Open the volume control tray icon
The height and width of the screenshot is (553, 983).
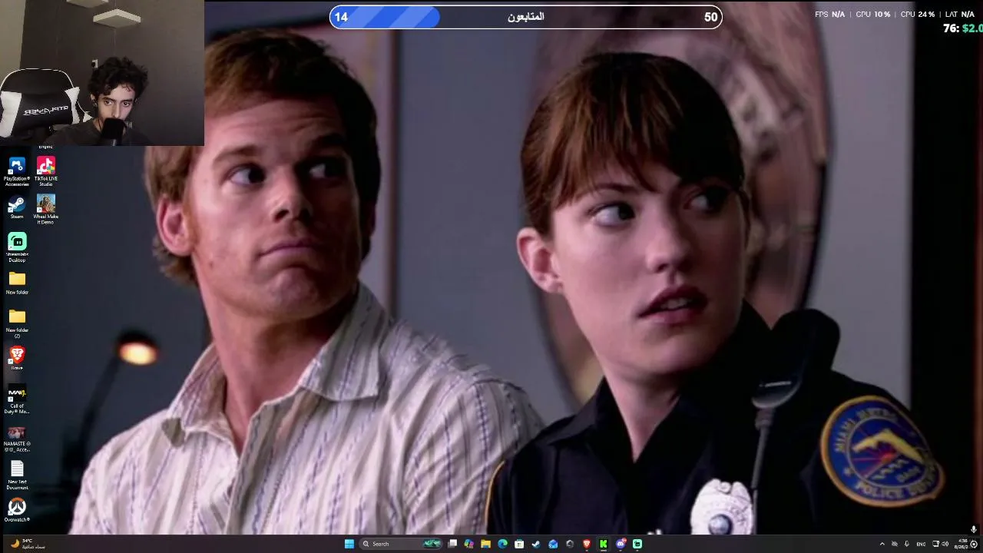(x=945, y=544)
